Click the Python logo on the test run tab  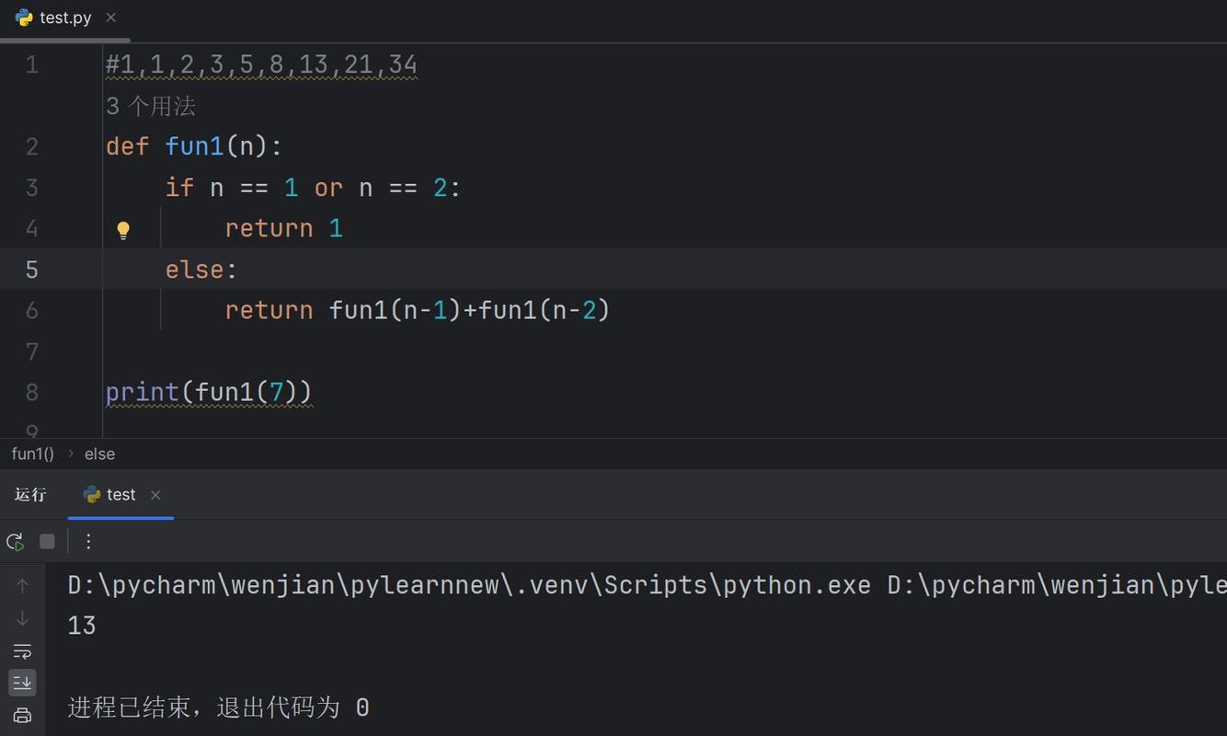pos(89,495)
